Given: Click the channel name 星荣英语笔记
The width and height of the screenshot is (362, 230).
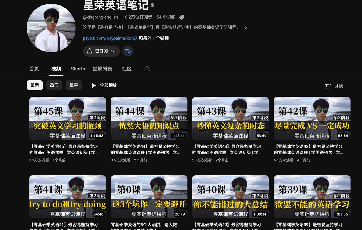Looking at the screenshot, I should click(x=116, y=5).
